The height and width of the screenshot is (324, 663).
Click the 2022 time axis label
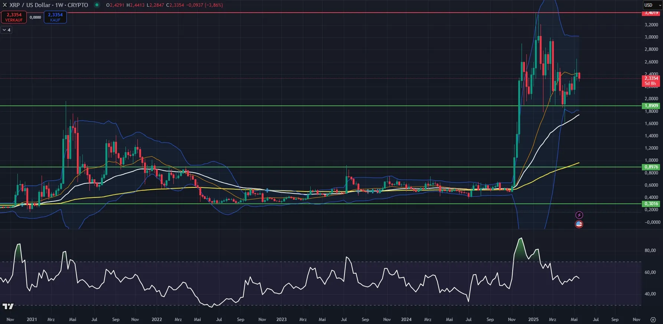point(157,320)
